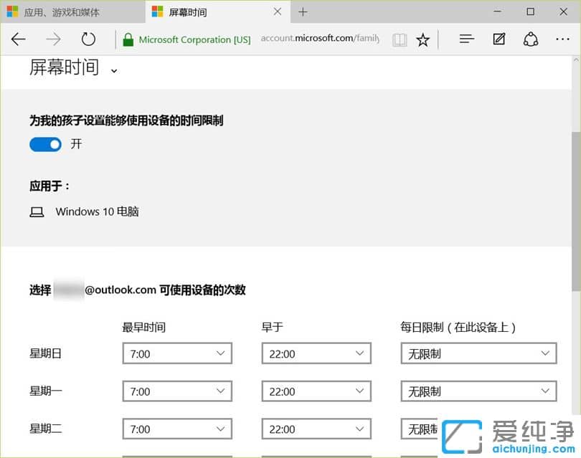Expand the 屏幕时间 heading dropdown
The image size is (581, 458).
coord(113,71)
